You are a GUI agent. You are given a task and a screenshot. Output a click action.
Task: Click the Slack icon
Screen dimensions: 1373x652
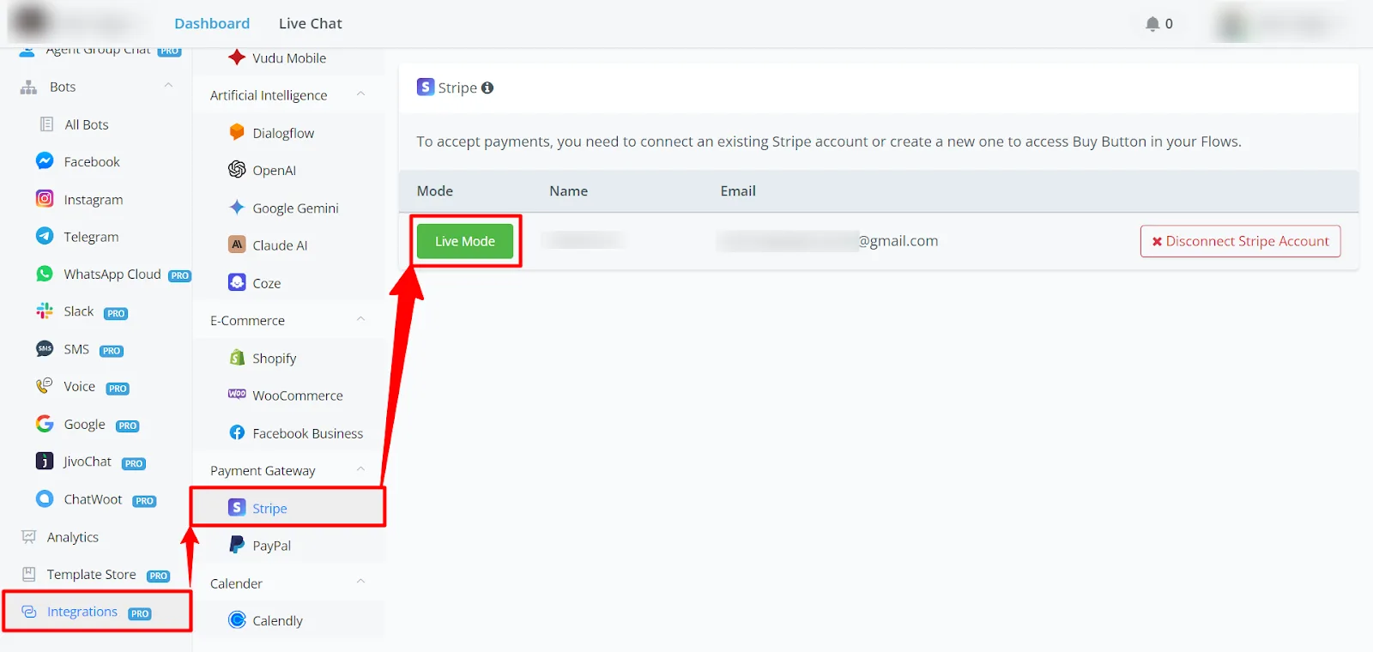coord(45,311)
